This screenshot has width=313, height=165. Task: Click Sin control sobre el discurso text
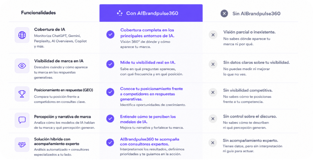[x=250, y=116]
